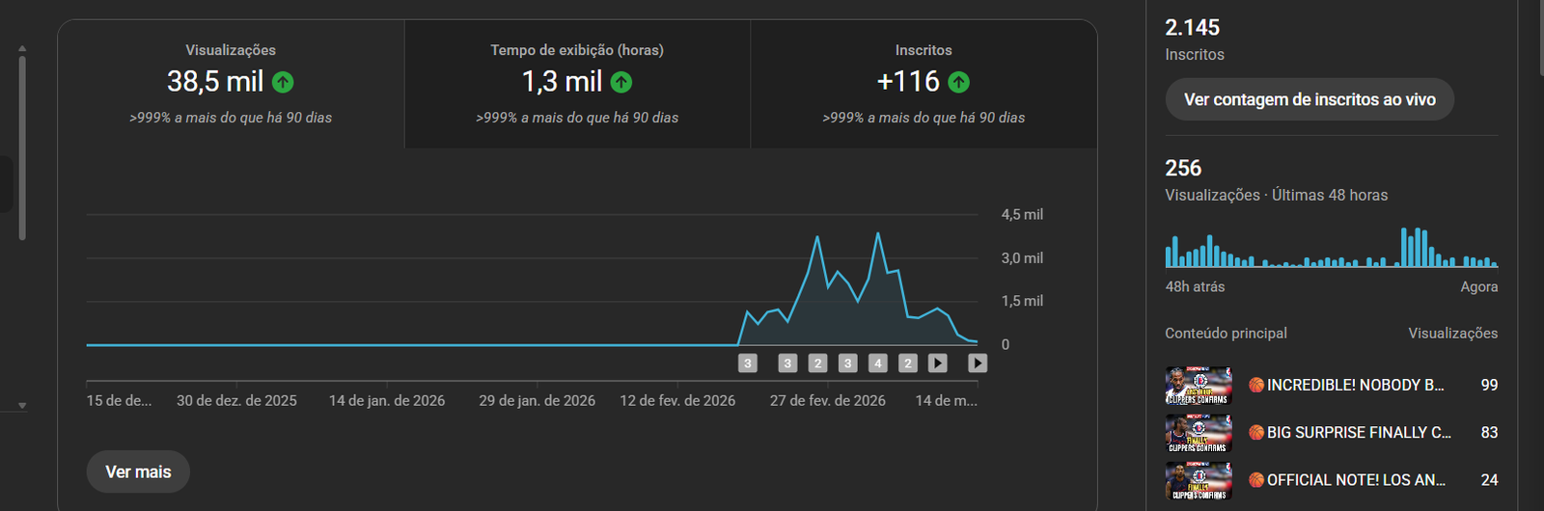
Task: Click the 2.145 Inscritos count
Action: (1193, 28)
